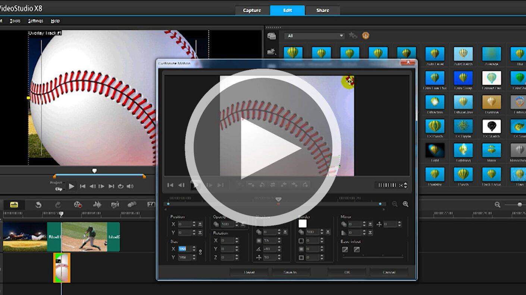Click the Undo icon above the timeline

pos(39,204)
